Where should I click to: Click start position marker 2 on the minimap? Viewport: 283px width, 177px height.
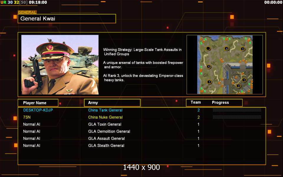tap(238, 86)
